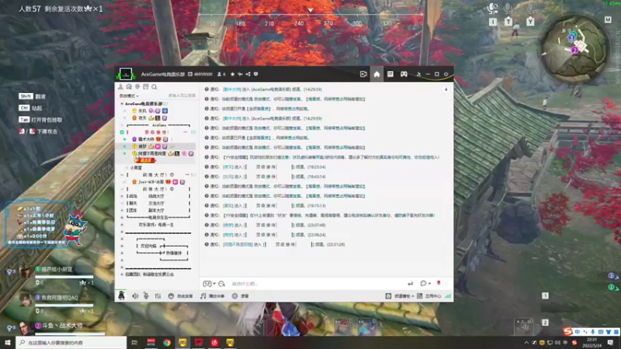621x349 pixels.
Task: Click the share icon in YY header
Action: tap(248, 74)
